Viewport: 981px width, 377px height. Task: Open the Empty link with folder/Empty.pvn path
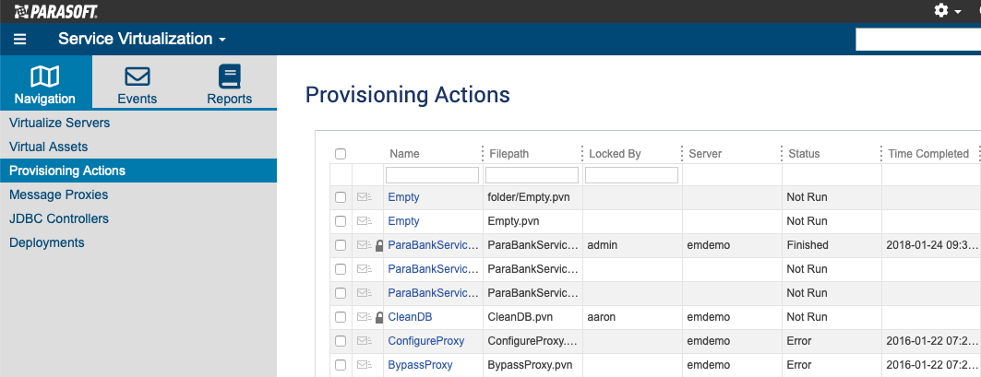pyautogui.click(x=403, y=197)
